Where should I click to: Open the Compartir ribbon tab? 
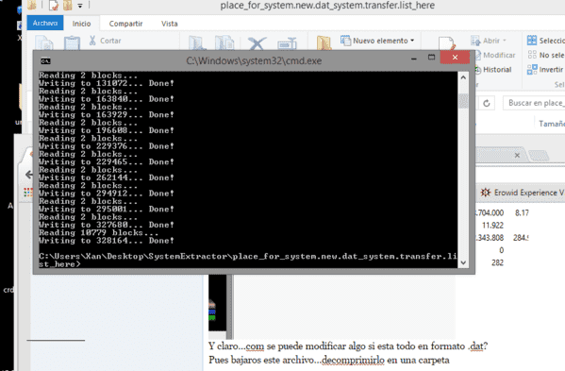click(x=125, y=24)
